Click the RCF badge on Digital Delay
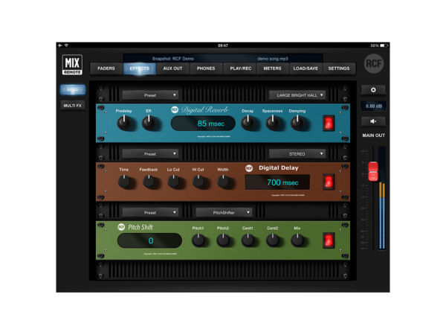Screen dimensions: 446x335 pyautogui.click(x=249, y=168)
